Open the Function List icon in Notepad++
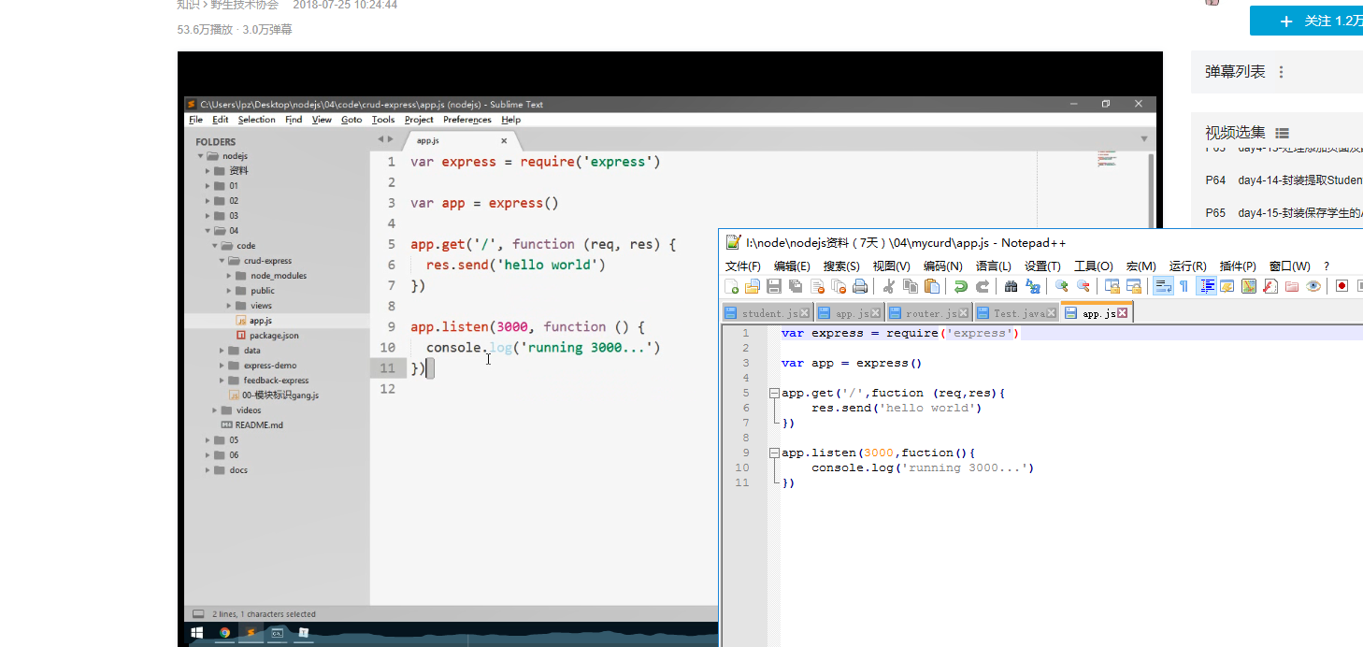The width and height of the screenshot is (1363, 647). click(1270, 286)
